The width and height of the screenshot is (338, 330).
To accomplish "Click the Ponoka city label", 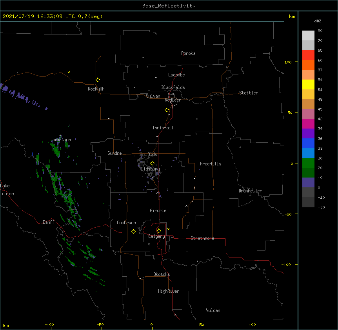I will click(x=188, y=53).
